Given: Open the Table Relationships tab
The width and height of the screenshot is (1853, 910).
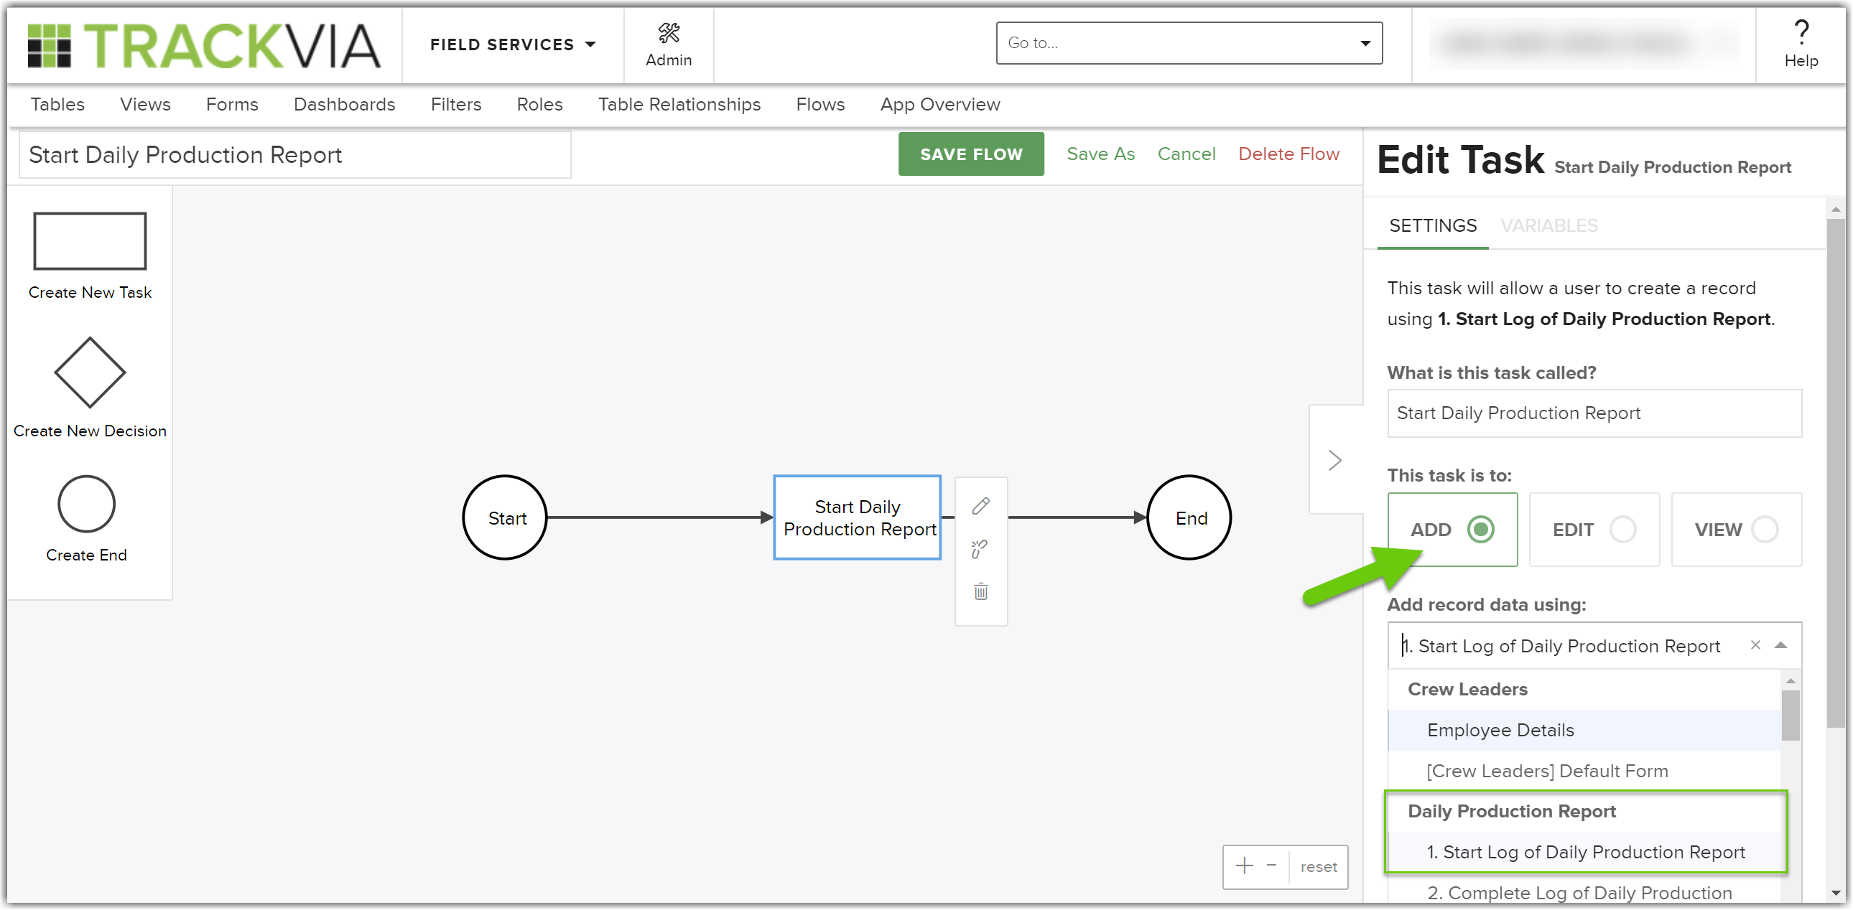Looking at the screenshot, I should 679,104.
